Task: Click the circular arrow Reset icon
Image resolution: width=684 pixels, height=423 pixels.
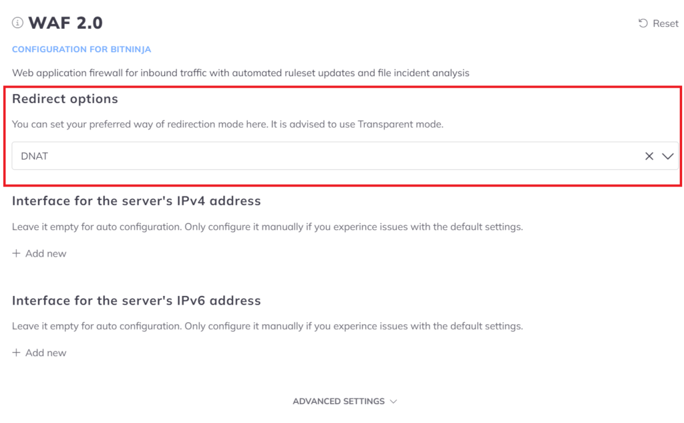Action: (643, 23)
